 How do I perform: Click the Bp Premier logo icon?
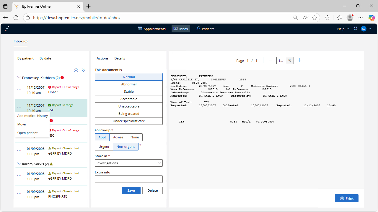pyautogui.click(x=7, y=29)
